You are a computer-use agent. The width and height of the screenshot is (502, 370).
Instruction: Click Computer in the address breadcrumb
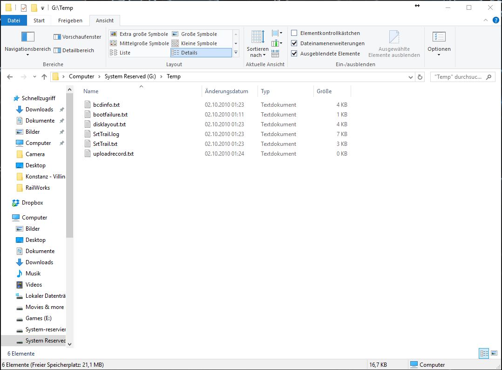(x=81, y=76)
